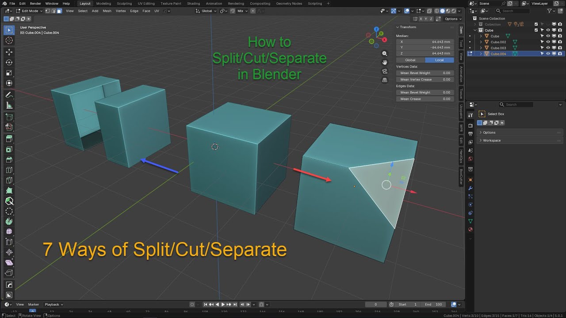This screenshot has width=566, height=318.
Task: Select the 3D Cursor tool
Action: click(9, 41)
